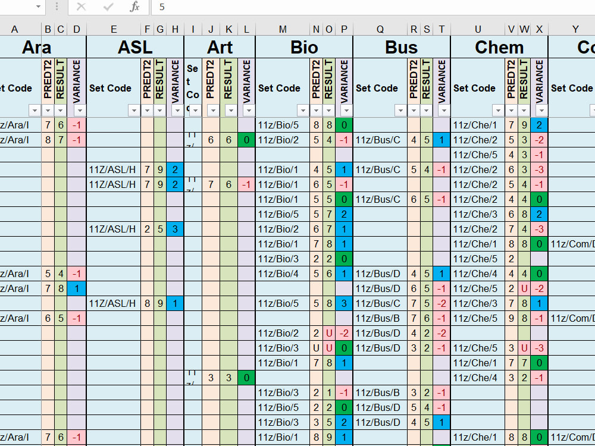Open filter dropdown for Ara Set Code

[x=35, y=111]
